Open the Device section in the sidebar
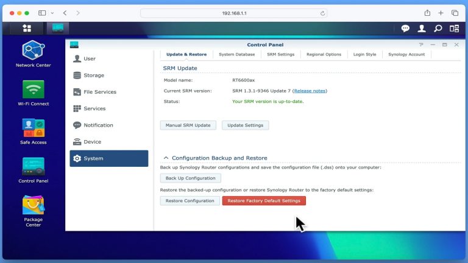Screen dimensions: 468x263 pyautogui.click(x=109, y=142)
